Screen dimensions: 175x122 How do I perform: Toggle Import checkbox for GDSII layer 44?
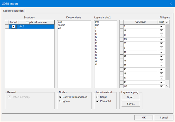point(161,65)
